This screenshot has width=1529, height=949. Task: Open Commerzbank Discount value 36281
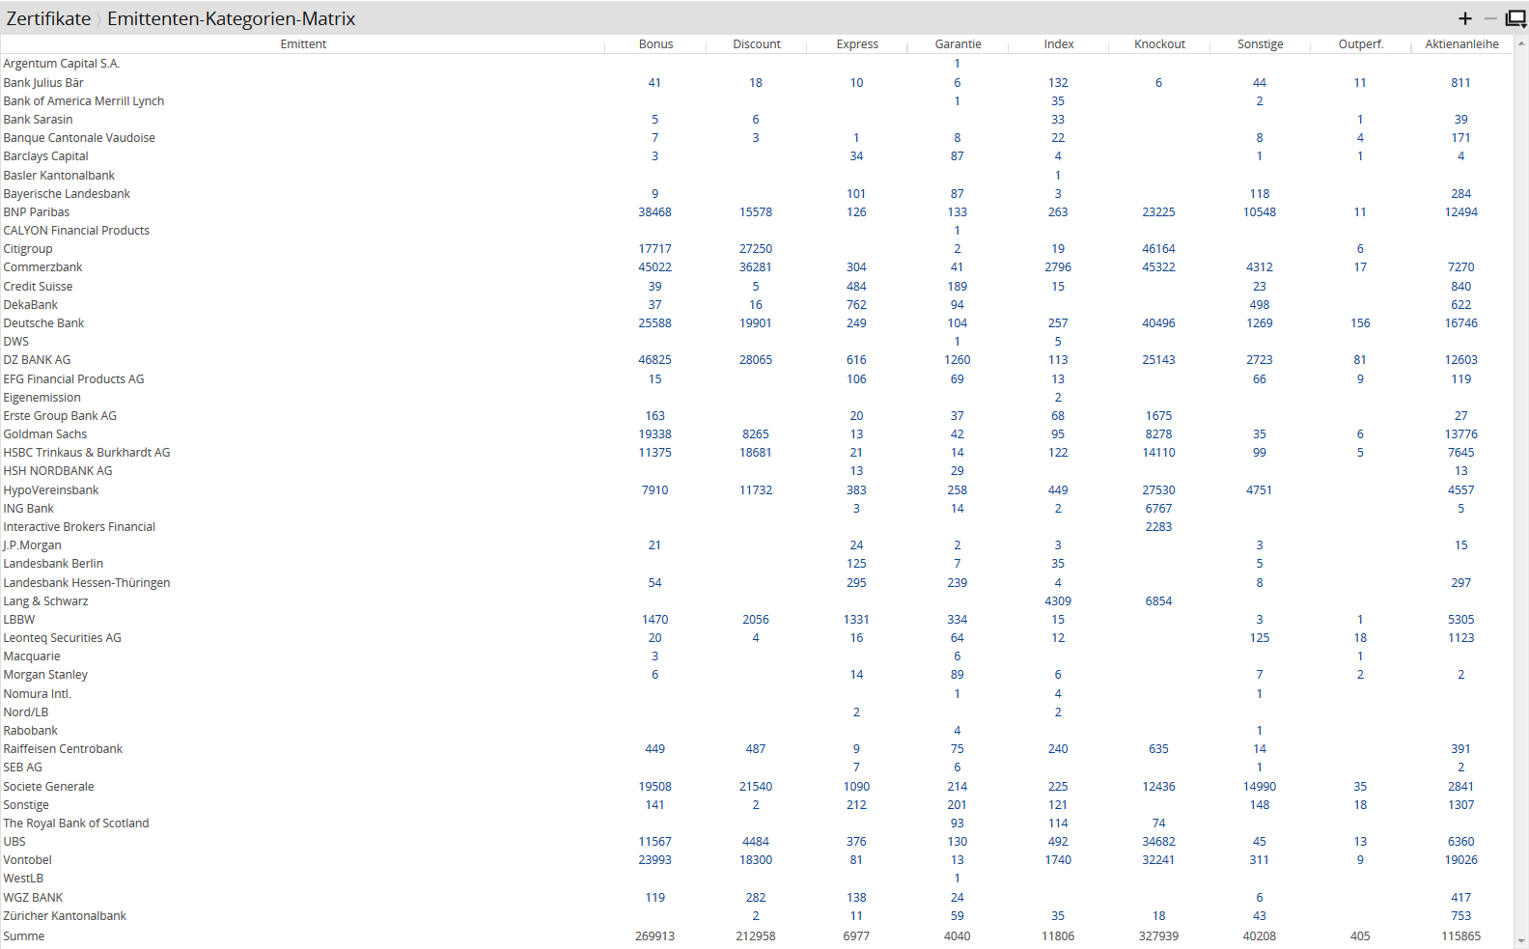(x=756, y=267)
